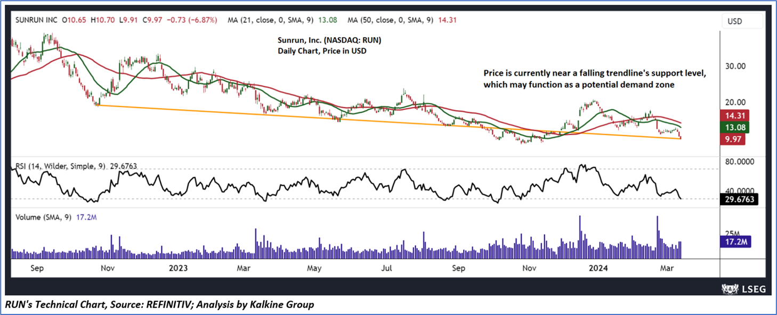Click the 'Sunrun, Inc. (NASDAQ: RUN)' annotation
Viewport: 777px width, 315px height.
tap(329, 40)
